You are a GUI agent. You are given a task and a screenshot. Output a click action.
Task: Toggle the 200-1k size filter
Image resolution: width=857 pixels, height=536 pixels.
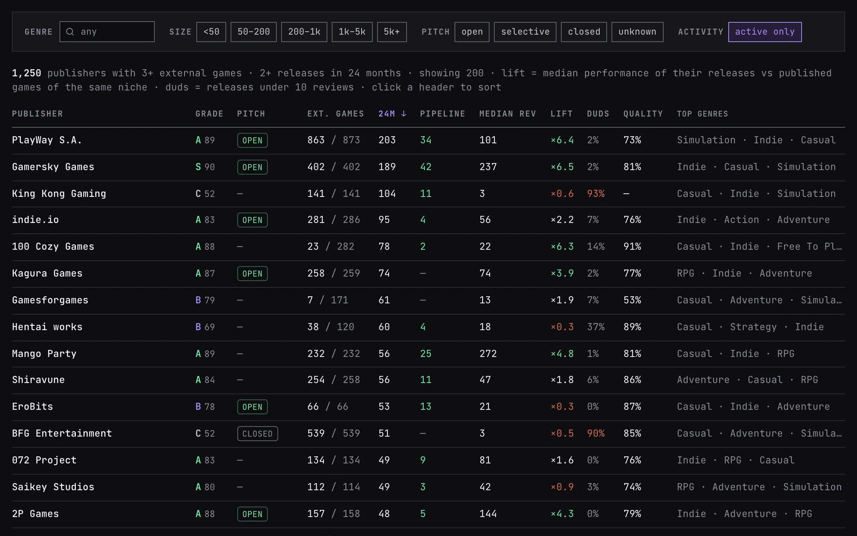pos(304,32)
